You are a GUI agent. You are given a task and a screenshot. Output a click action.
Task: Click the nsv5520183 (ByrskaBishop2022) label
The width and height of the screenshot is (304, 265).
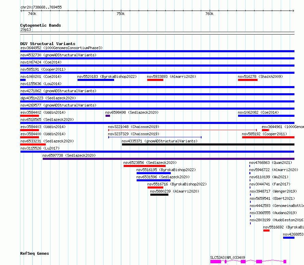pyautogui.click(x=107, y=76)
